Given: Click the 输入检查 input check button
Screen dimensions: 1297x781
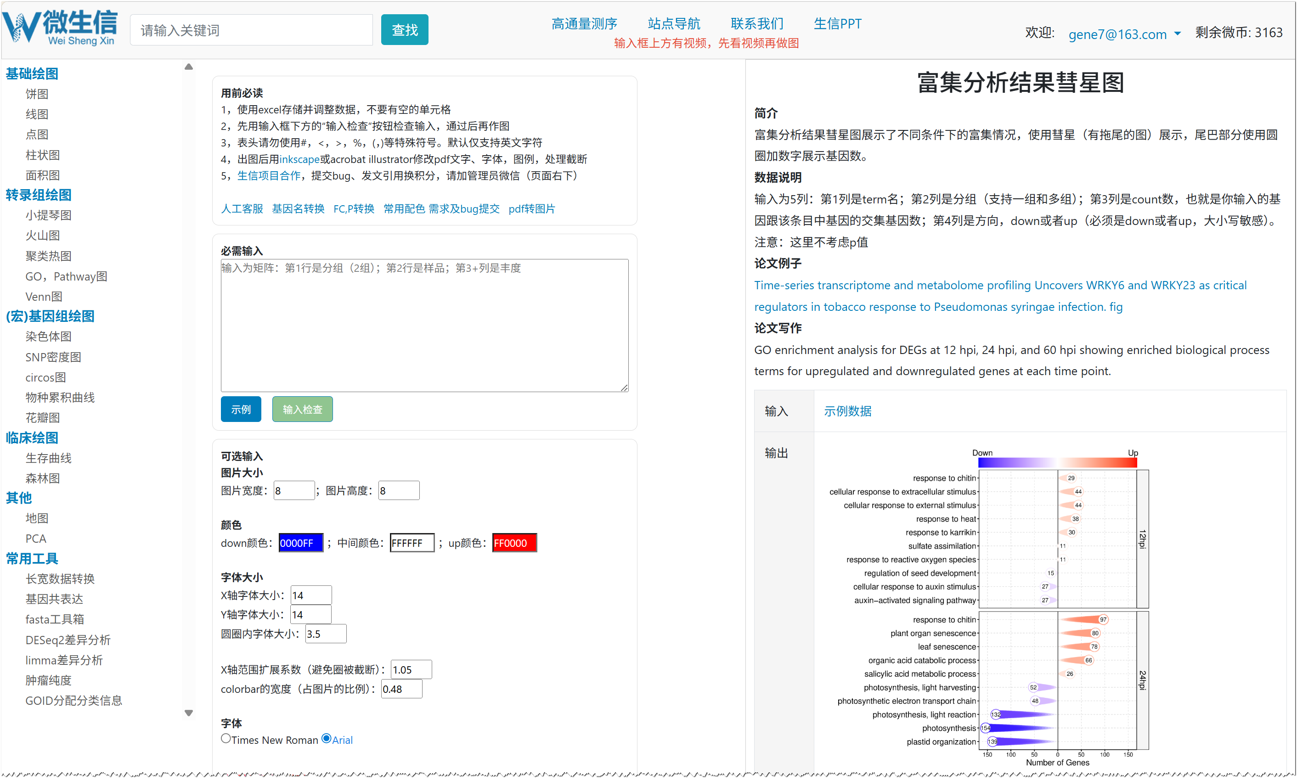Looking at the screenshot, I should (302, 410).
